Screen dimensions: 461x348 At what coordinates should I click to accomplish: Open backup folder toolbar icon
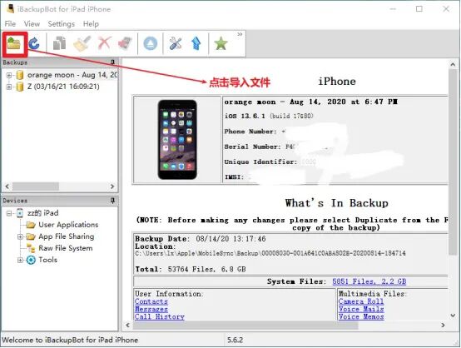(14, 43)
